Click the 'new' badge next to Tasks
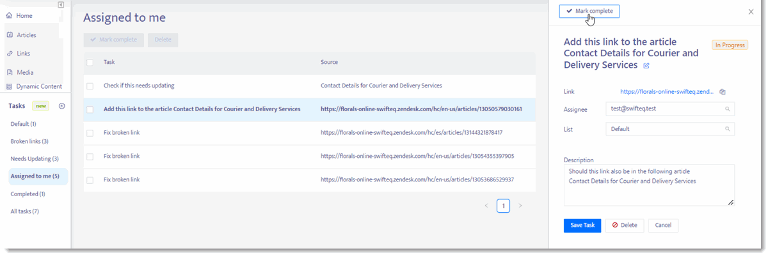Viewport: 768px width, 253px height. tap(41, 106)
